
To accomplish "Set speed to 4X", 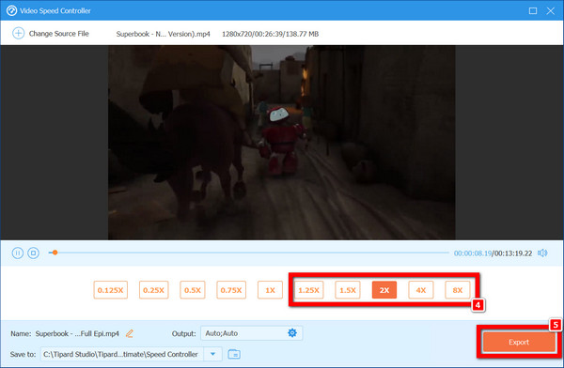I will coord(421,290).
